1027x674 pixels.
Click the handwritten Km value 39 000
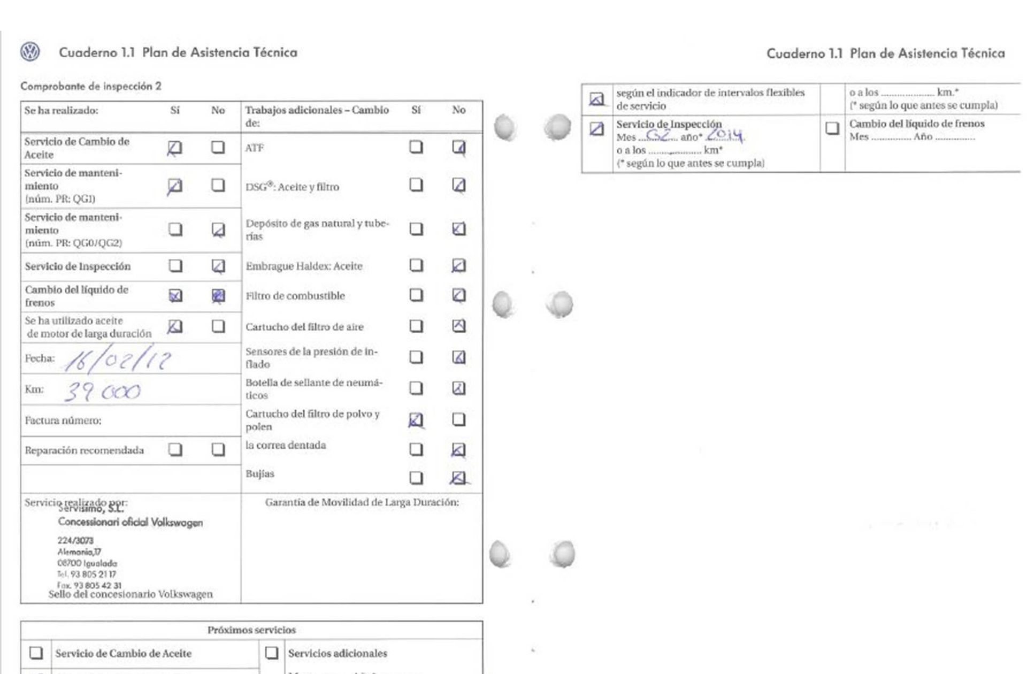[x=103, y=392]
